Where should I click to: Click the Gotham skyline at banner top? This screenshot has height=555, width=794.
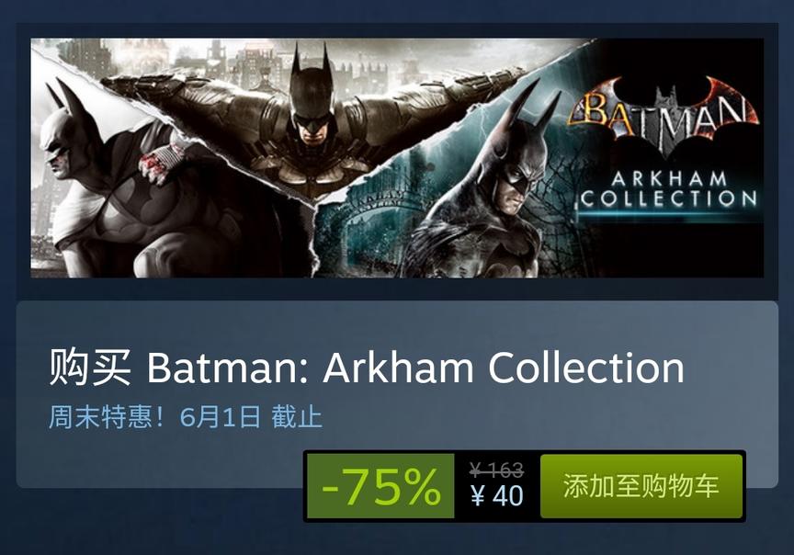pos(254,58)
